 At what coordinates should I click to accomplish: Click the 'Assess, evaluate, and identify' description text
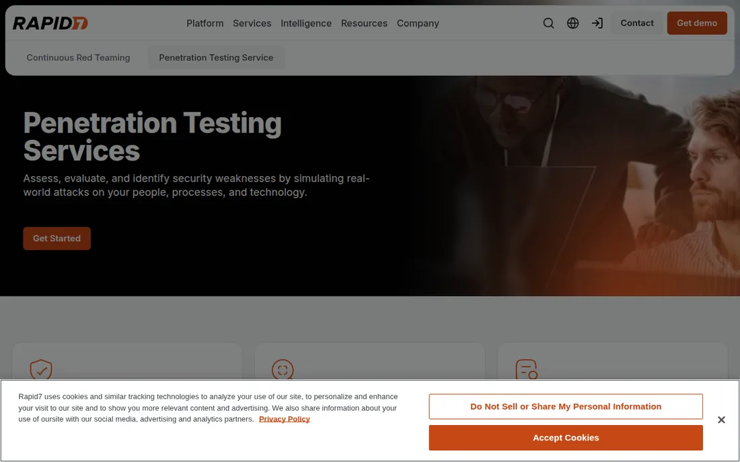[196, 185]
